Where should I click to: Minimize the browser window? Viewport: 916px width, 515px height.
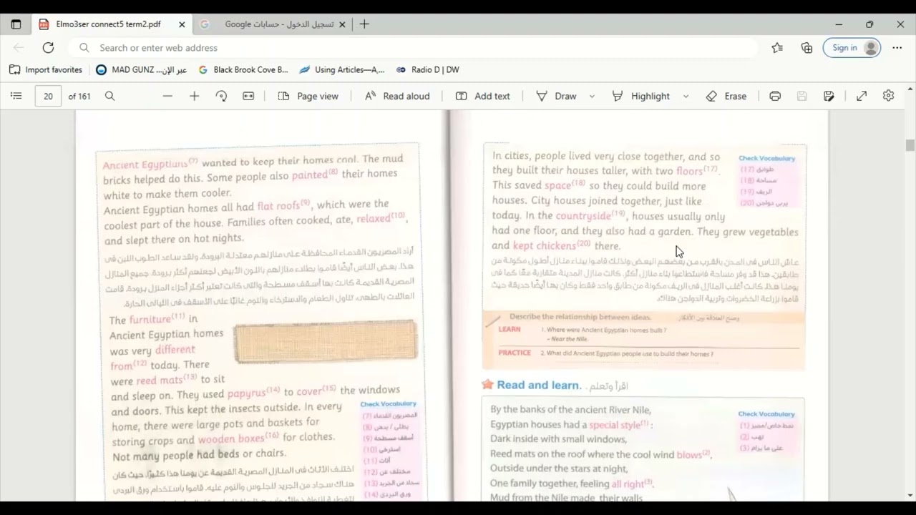[x=839, y=24]
